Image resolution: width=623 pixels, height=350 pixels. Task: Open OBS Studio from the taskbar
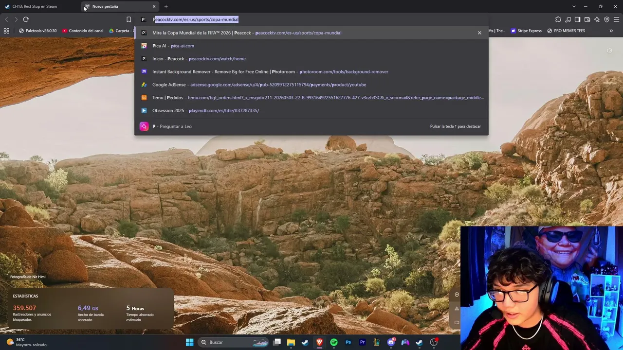(434, 342)
